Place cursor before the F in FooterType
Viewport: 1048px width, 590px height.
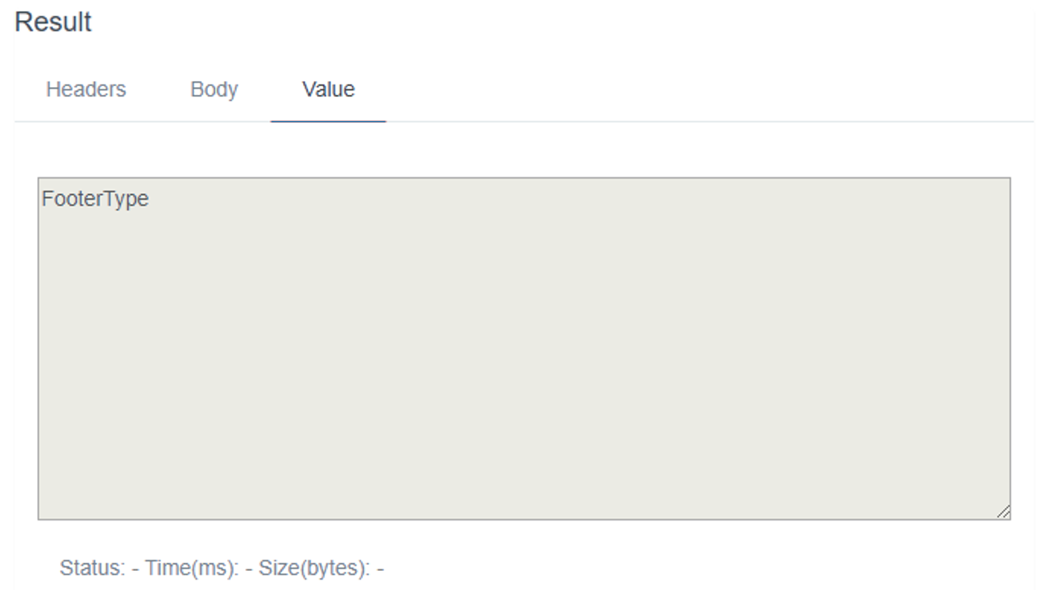42,199
